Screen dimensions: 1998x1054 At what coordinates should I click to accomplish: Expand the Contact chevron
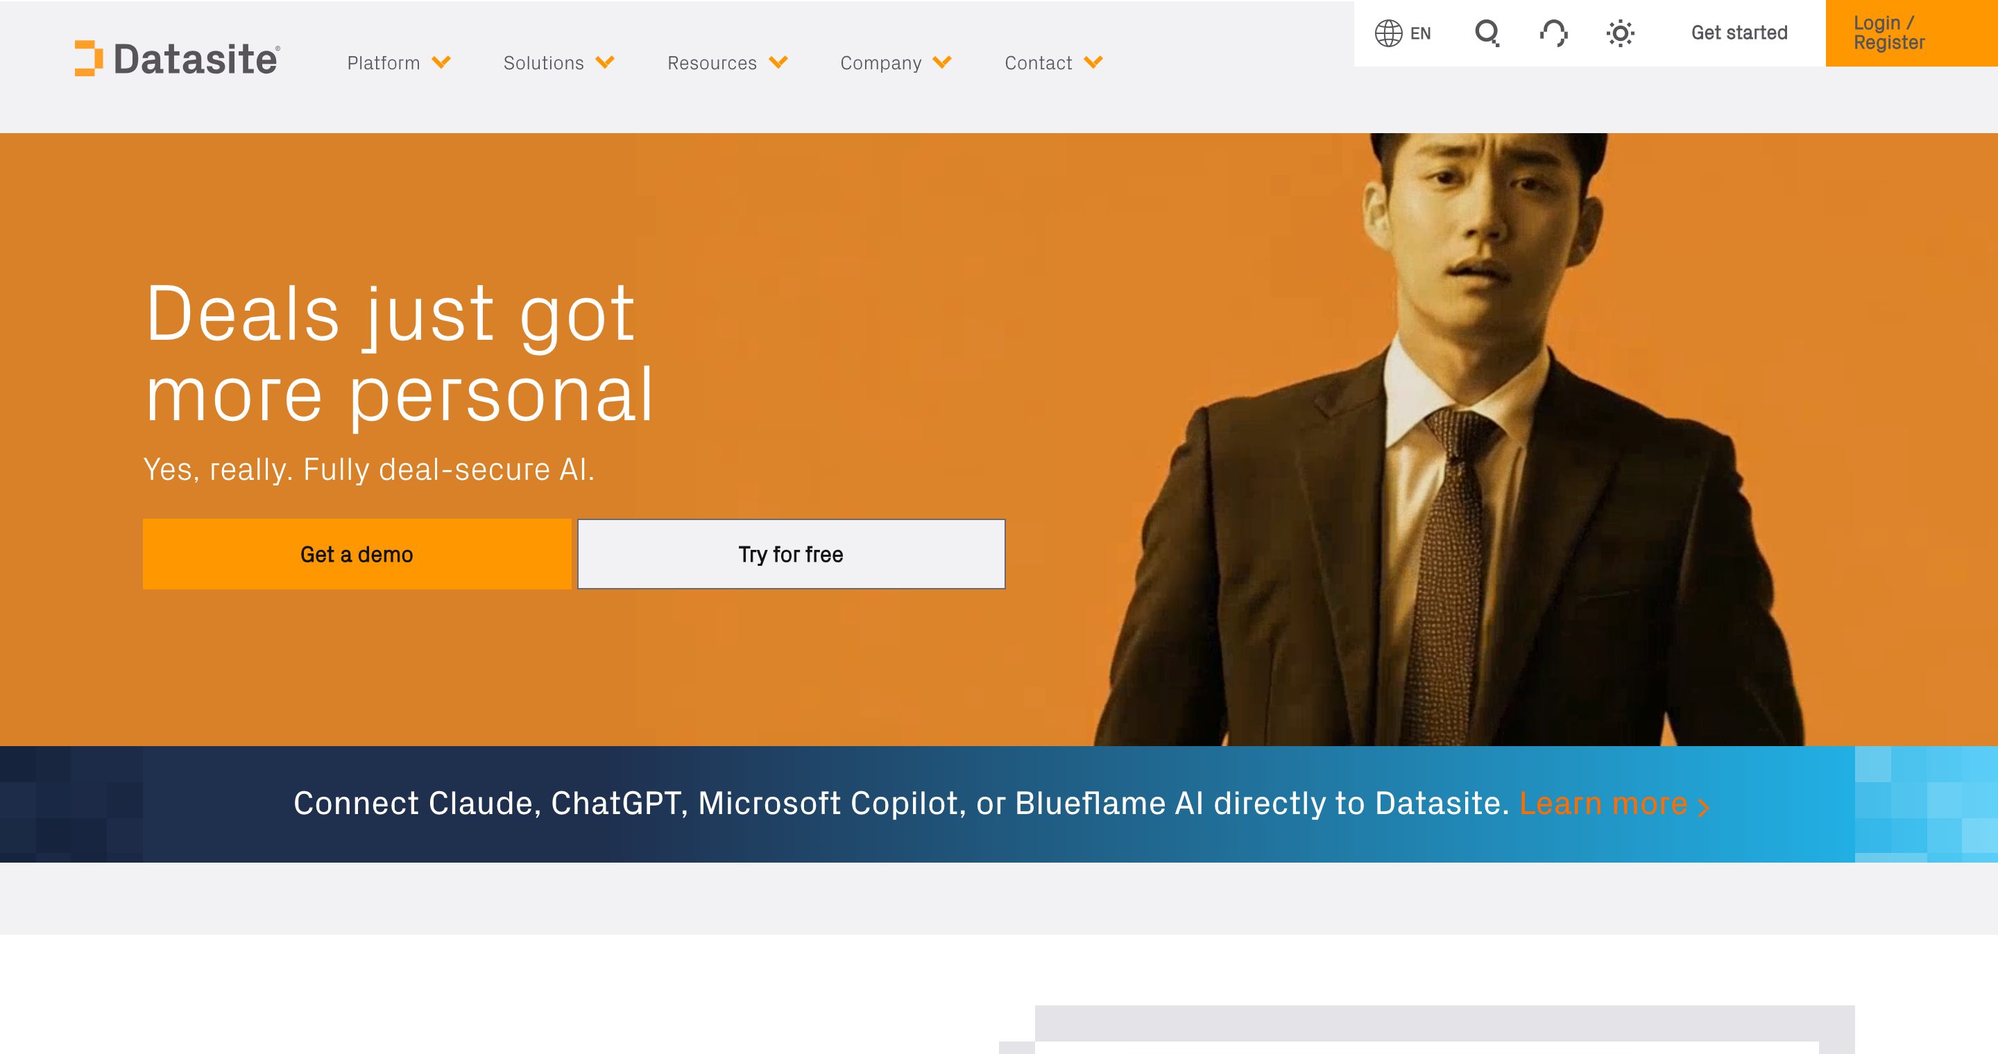[x=1093, y=63]
